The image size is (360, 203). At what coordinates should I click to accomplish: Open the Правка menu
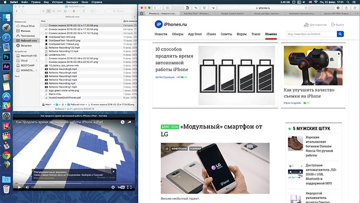pos(36,2)
